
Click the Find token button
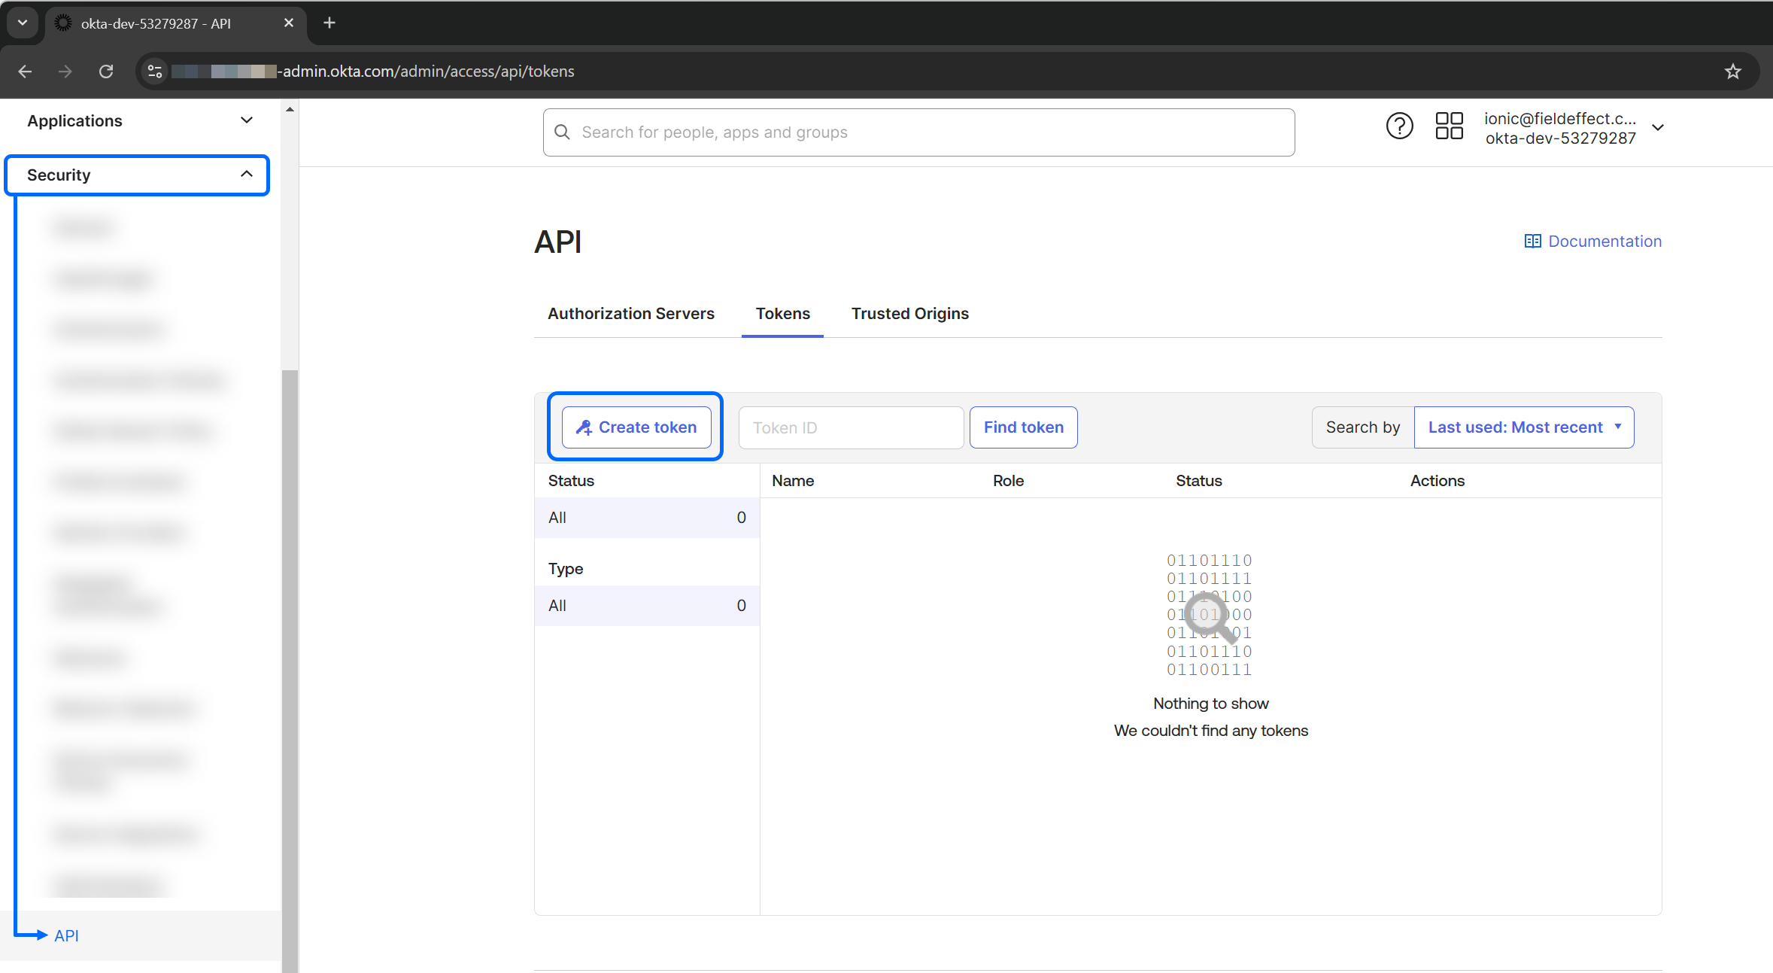(1023, 427)
